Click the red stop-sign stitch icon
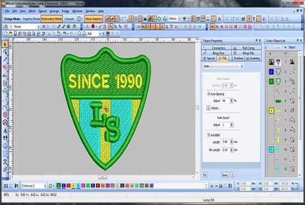Screen dimensions: 305x205 (x=93, y=27)
